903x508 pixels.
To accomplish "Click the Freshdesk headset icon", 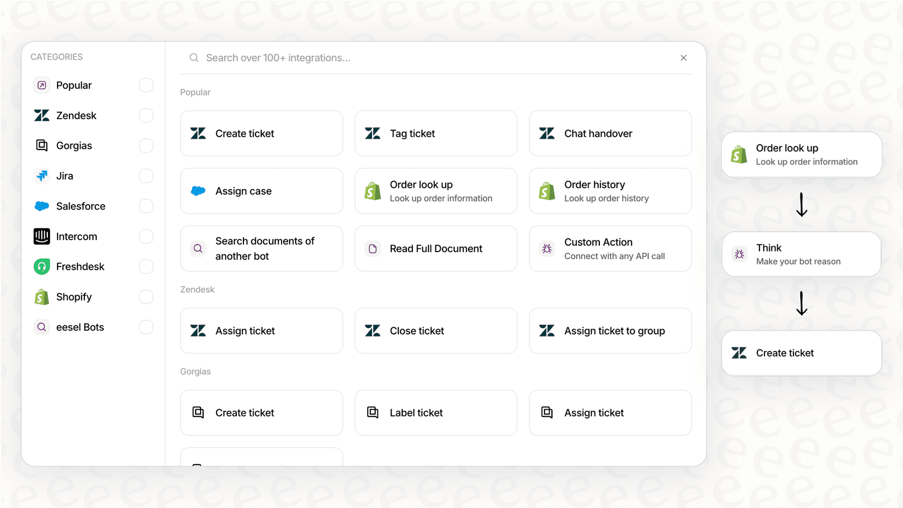I will [x=41, y=266].
